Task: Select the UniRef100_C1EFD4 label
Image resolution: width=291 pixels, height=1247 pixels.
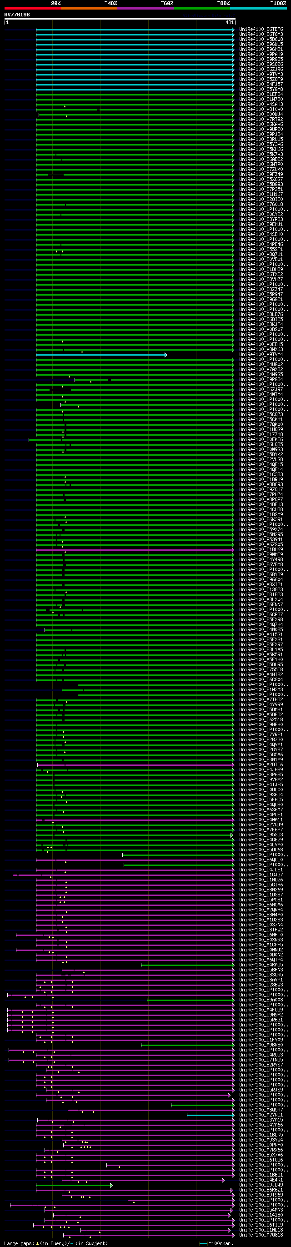Action: [x=261, y=95]
